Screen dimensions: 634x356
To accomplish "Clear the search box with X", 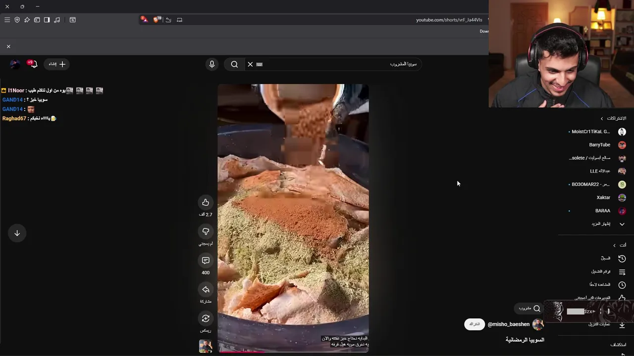I will tap(250, 64).
